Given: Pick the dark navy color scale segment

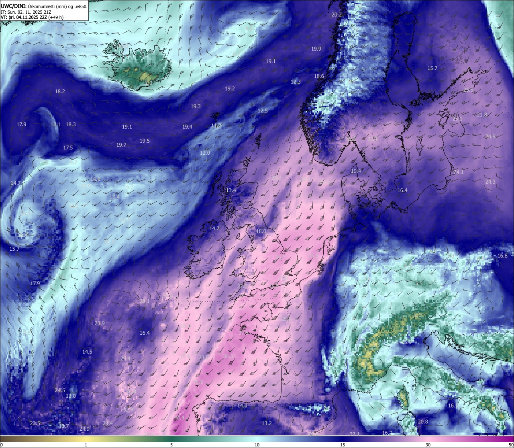Looking at the screenshot, I should pyautogui.click(x=343, y=439).
